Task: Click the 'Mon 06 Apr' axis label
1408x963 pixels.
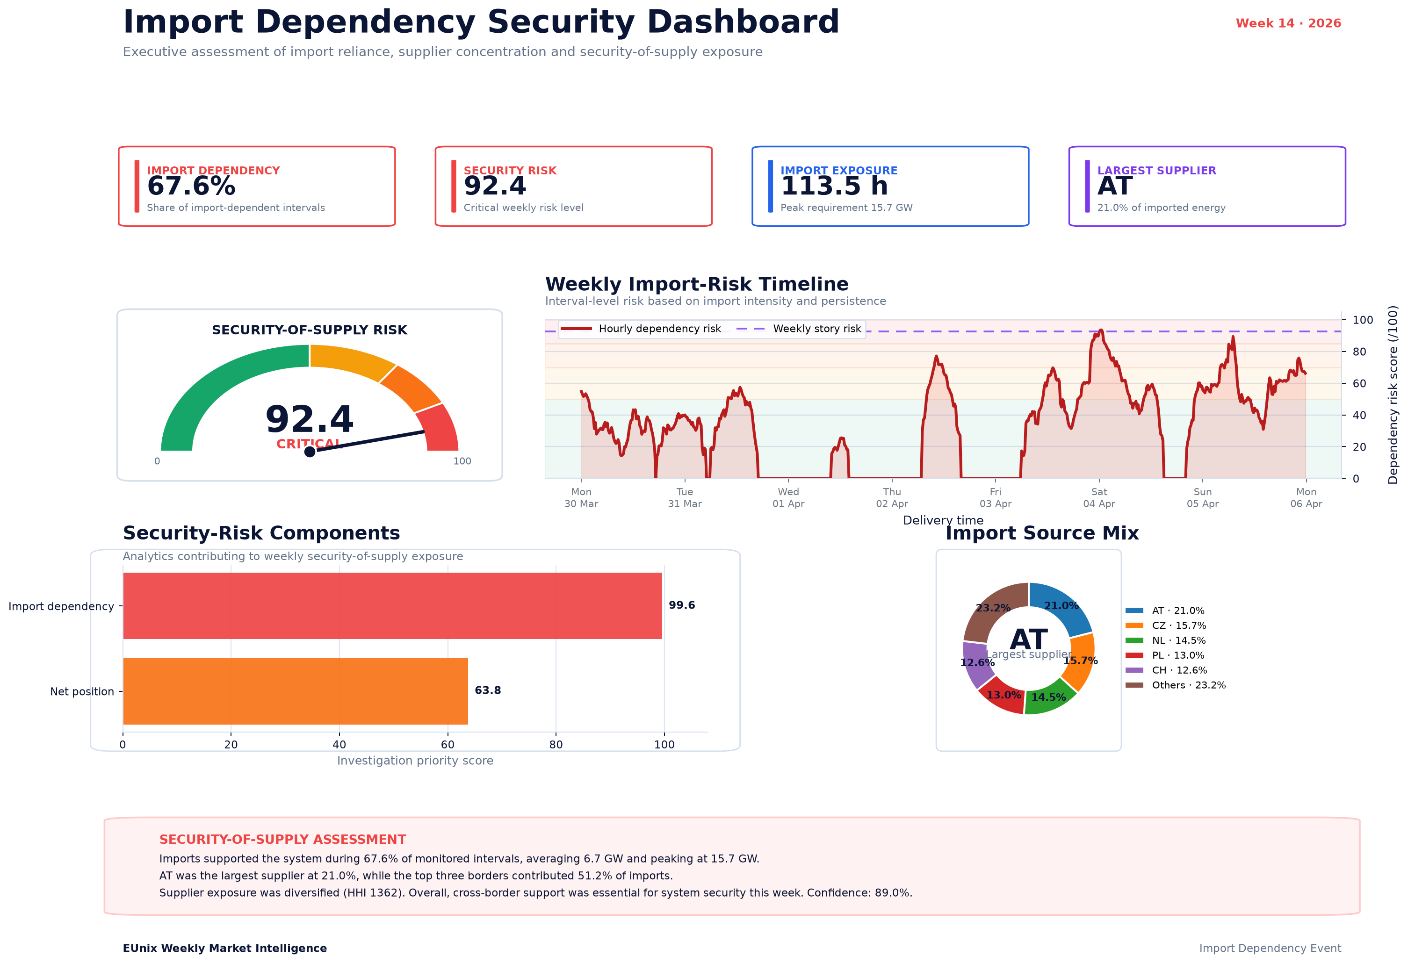Action: click(1306, 498)
